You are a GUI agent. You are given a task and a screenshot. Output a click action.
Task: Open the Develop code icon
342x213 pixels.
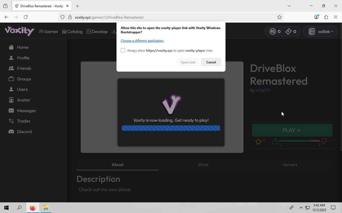coord(89,31)
